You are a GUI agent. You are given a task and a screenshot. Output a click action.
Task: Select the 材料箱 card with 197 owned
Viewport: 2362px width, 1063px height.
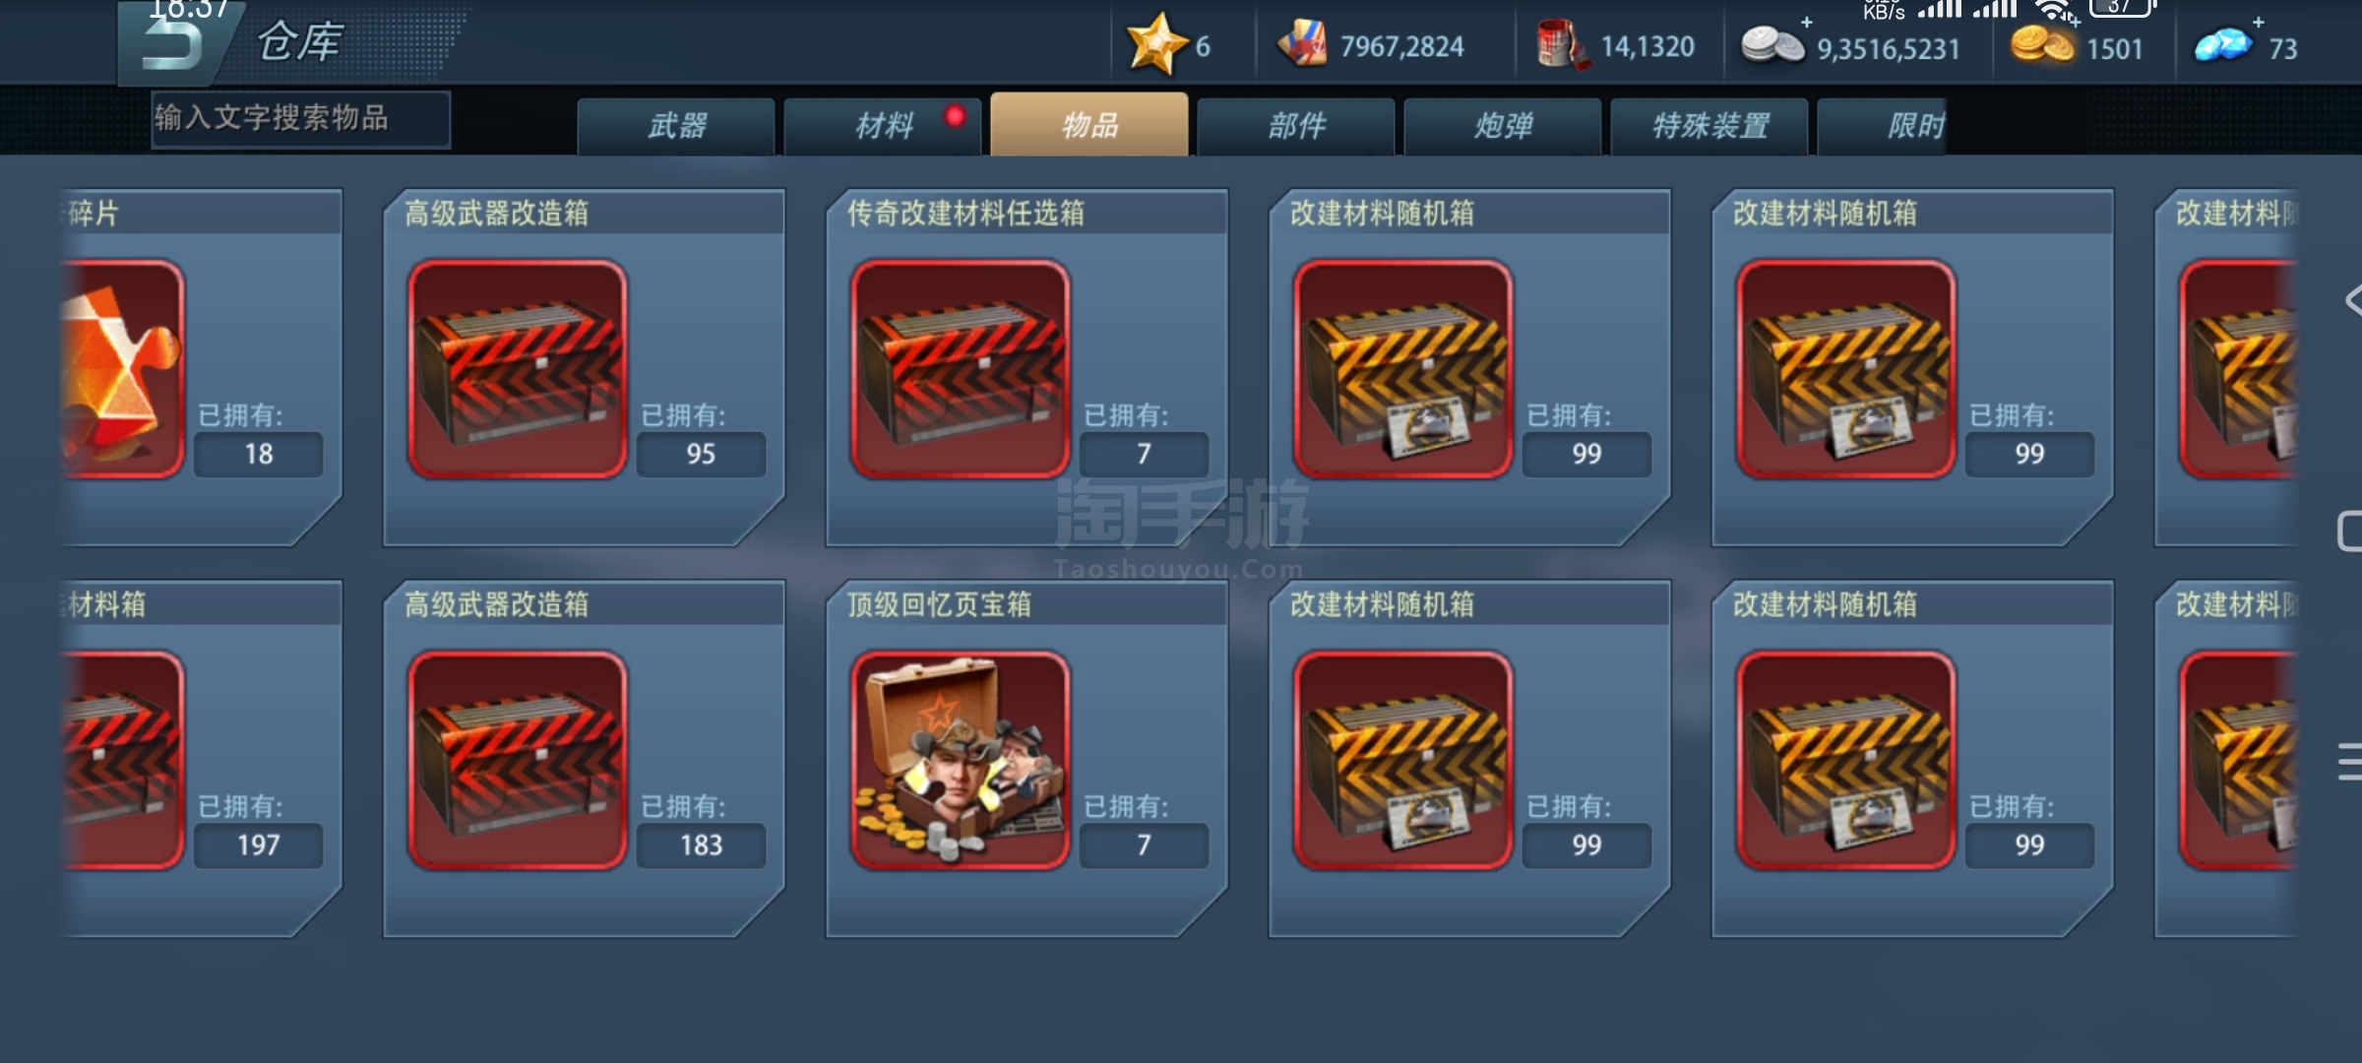point(201,758)
